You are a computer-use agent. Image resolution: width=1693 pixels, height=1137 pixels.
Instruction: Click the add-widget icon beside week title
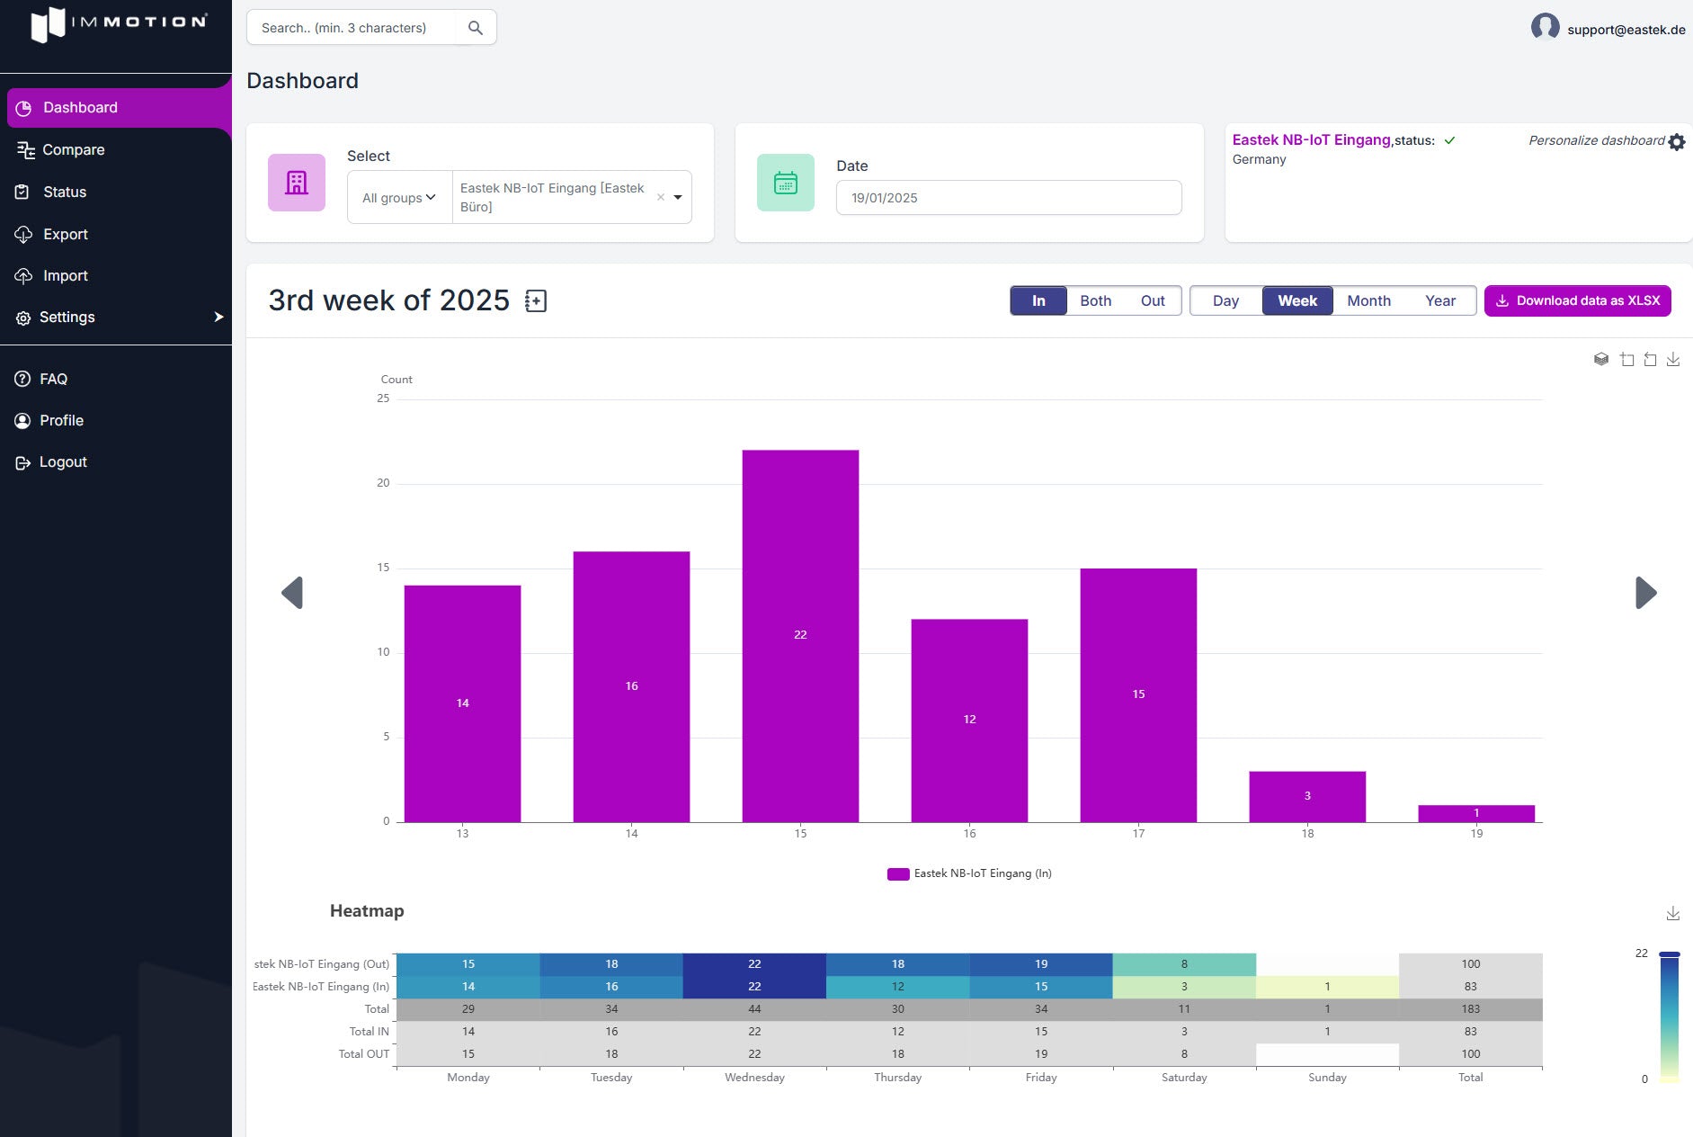click(536, 301)
